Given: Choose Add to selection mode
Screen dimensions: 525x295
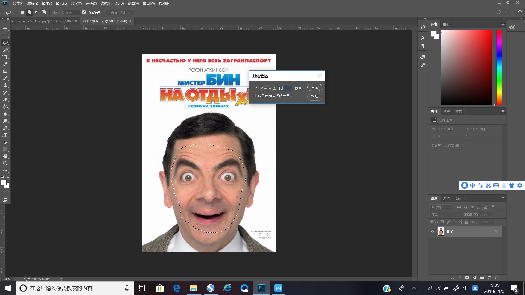Looking at the screenshot, I should coord(30,12).
